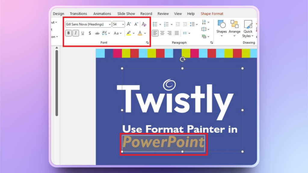Viewport: 308px width, 173px height.
Task: Click the Increase Font Size icon
Action: (x=129, y=24)
